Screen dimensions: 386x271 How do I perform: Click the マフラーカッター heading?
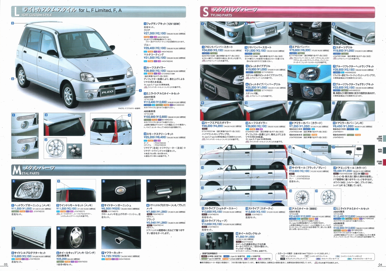[113, 252]
